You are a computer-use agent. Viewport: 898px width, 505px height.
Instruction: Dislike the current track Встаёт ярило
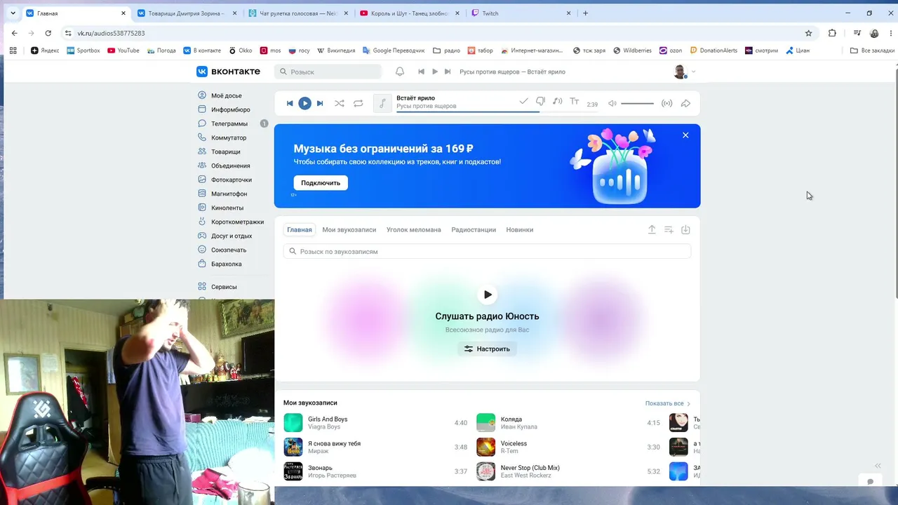point(540,101)
